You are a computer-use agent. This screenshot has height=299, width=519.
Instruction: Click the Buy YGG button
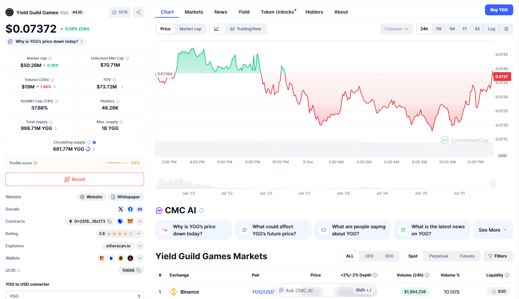tap(499, 10)
